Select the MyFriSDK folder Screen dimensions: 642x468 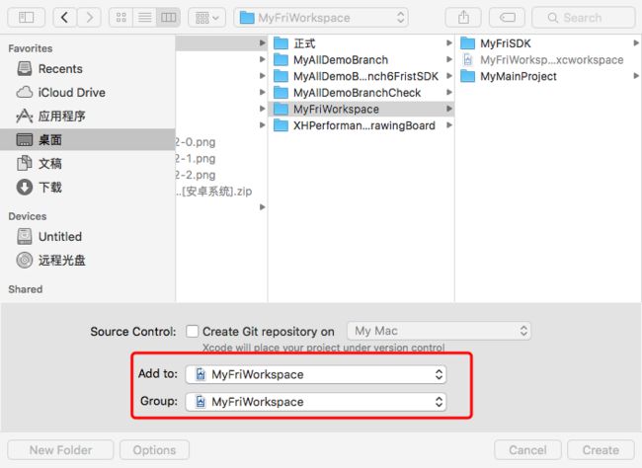click(548, 43)
